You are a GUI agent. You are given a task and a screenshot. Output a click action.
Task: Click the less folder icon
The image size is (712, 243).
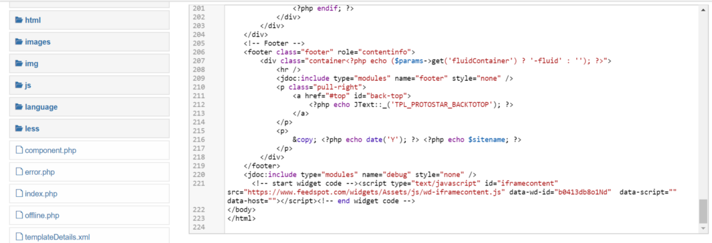(x=19, y=129)
